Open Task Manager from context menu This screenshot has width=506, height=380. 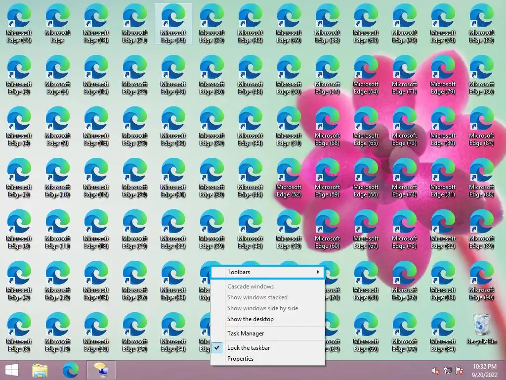[267, 333]
